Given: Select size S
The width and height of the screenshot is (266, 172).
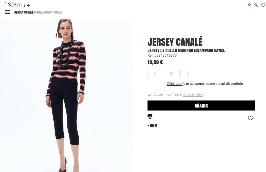Looking at the screenshot, I should pyautogui.click(x=155, y=74).
